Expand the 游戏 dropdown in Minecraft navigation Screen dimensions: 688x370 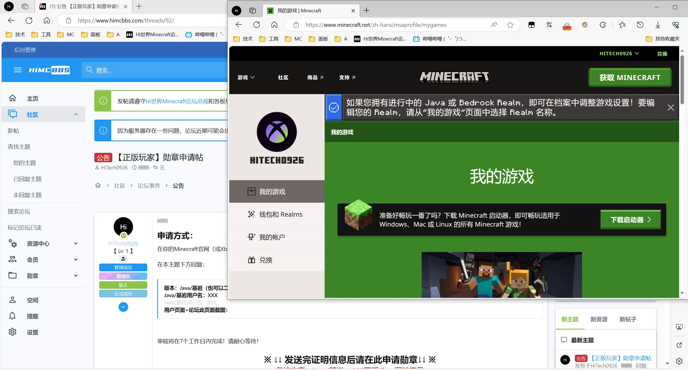pos(245,77)
